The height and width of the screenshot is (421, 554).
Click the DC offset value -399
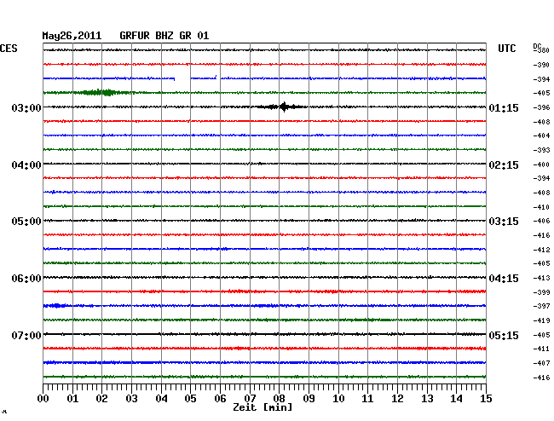coord(541,292)
